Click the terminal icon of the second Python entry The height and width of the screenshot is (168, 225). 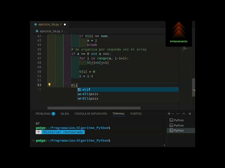pyautogui.click(x=171, y=125)
